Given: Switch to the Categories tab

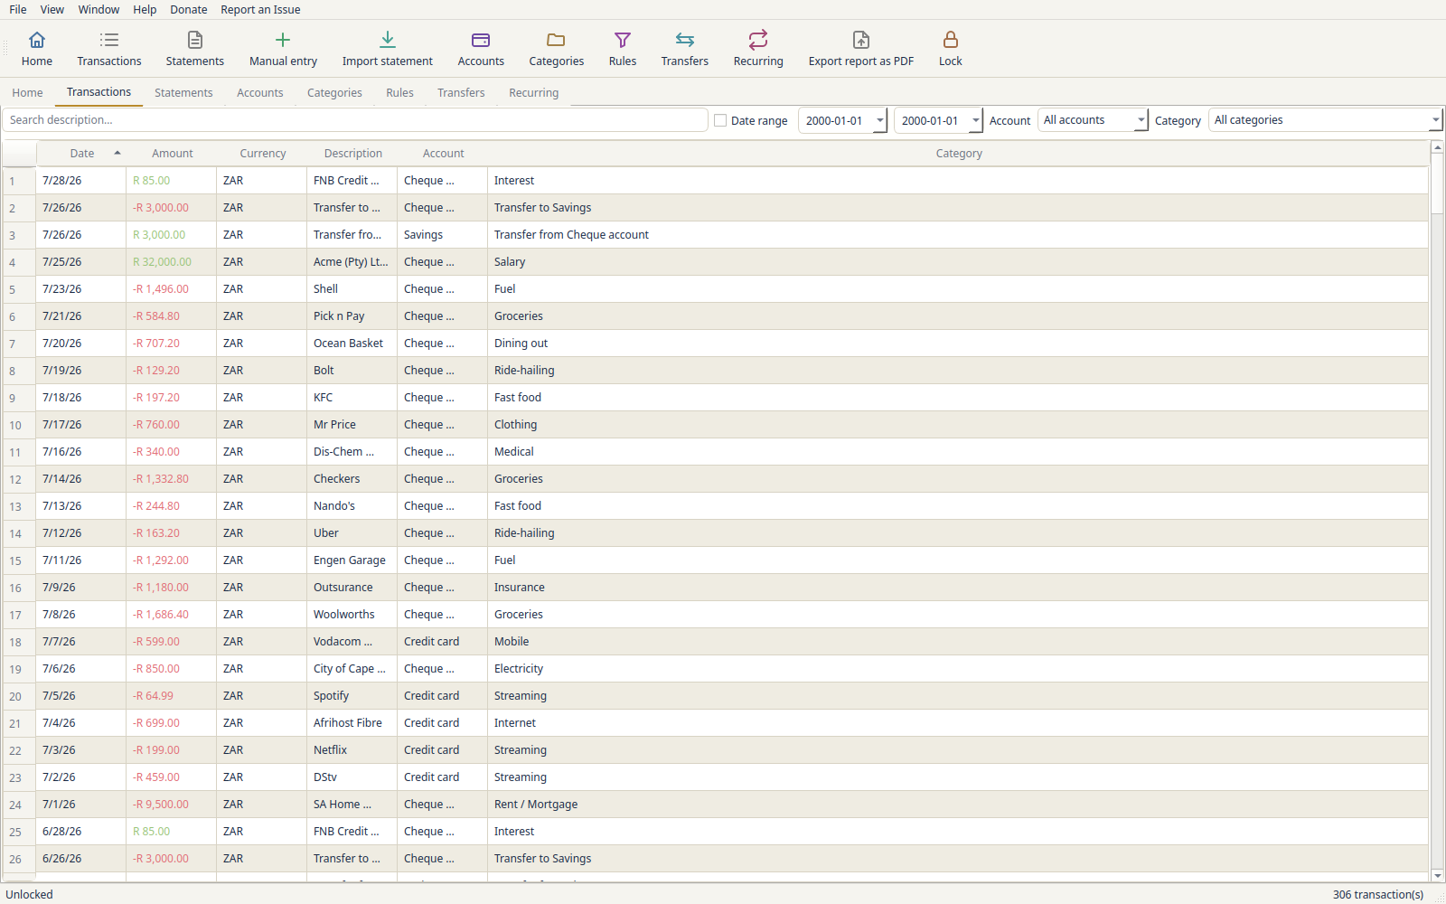Looking at the screenshot, I should (x=334, y=92).
